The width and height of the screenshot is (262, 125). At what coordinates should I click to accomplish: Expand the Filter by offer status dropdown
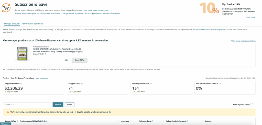(253, 104)
